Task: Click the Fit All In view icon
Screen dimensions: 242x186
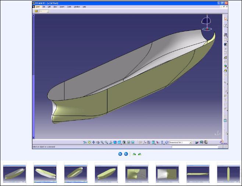Action: point(89,142)
